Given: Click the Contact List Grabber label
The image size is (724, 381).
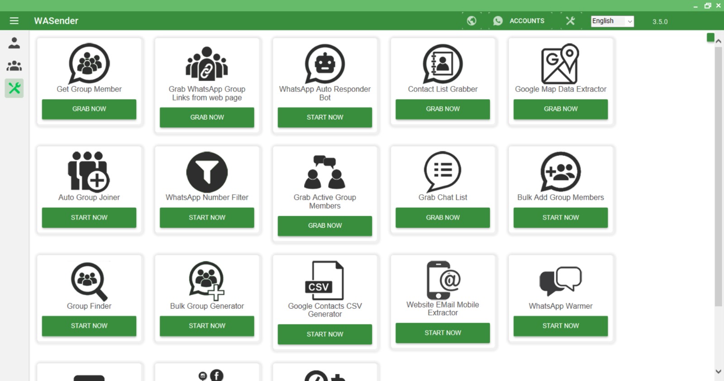Looking at the screenshot, I should click(x=443, y=89).
